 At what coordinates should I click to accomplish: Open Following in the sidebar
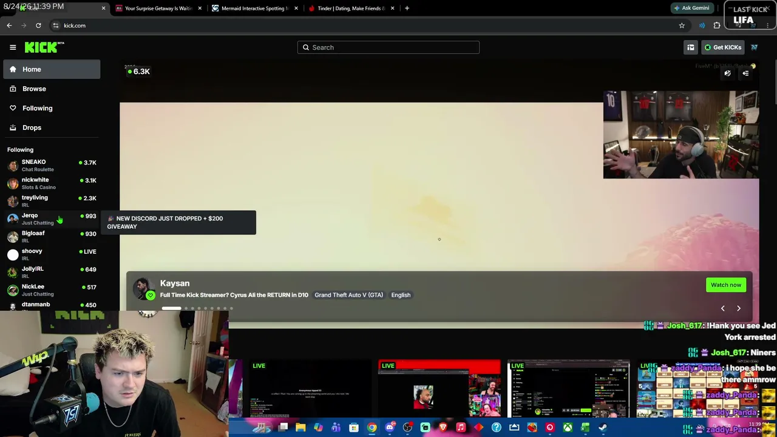pos(52,108)
